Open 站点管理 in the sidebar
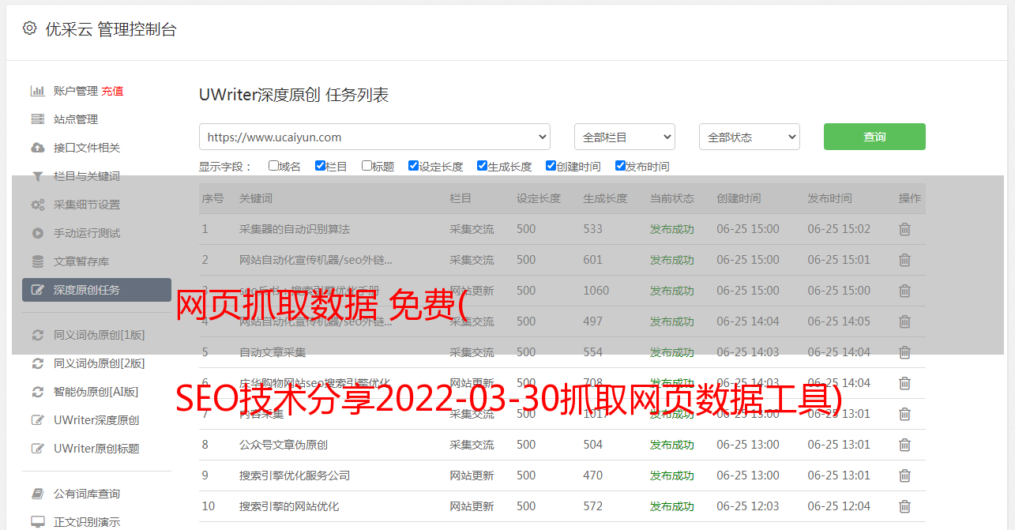This screenshot has width=1015, height=530. pos(76,119)
